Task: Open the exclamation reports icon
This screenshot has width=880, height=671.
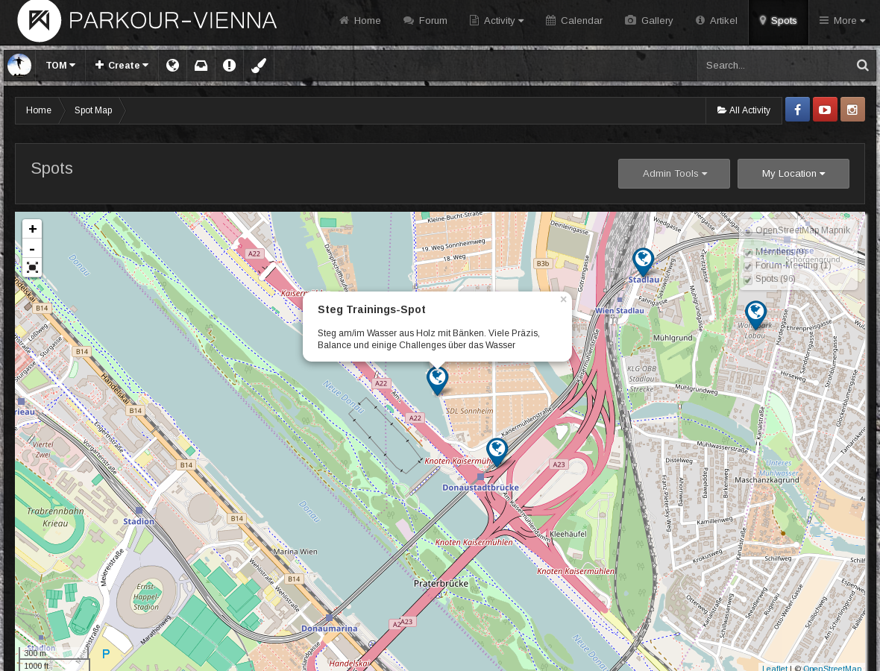Action: coord(229,65)
